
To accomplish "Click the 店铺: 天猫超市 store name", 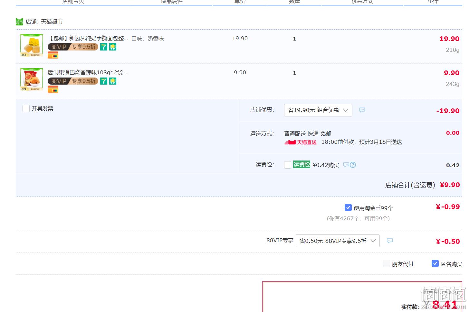I will pyautogui.click(x=44, y=22).
